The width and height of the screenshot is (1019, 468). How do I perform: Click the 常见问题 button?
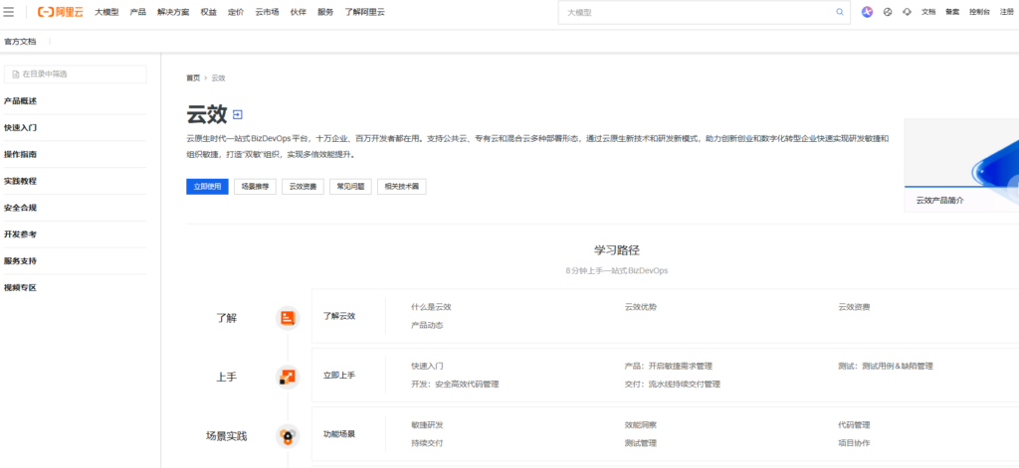tap(350, 186)
